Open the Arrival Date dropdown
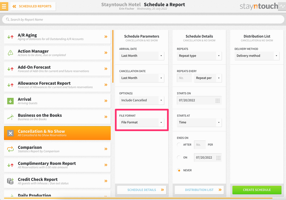The height and width of the screenshot is (200, 286). 142,56
